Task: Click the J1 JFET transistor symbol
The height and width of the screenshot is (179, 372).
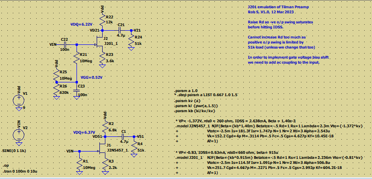Action: coord(103,149)
